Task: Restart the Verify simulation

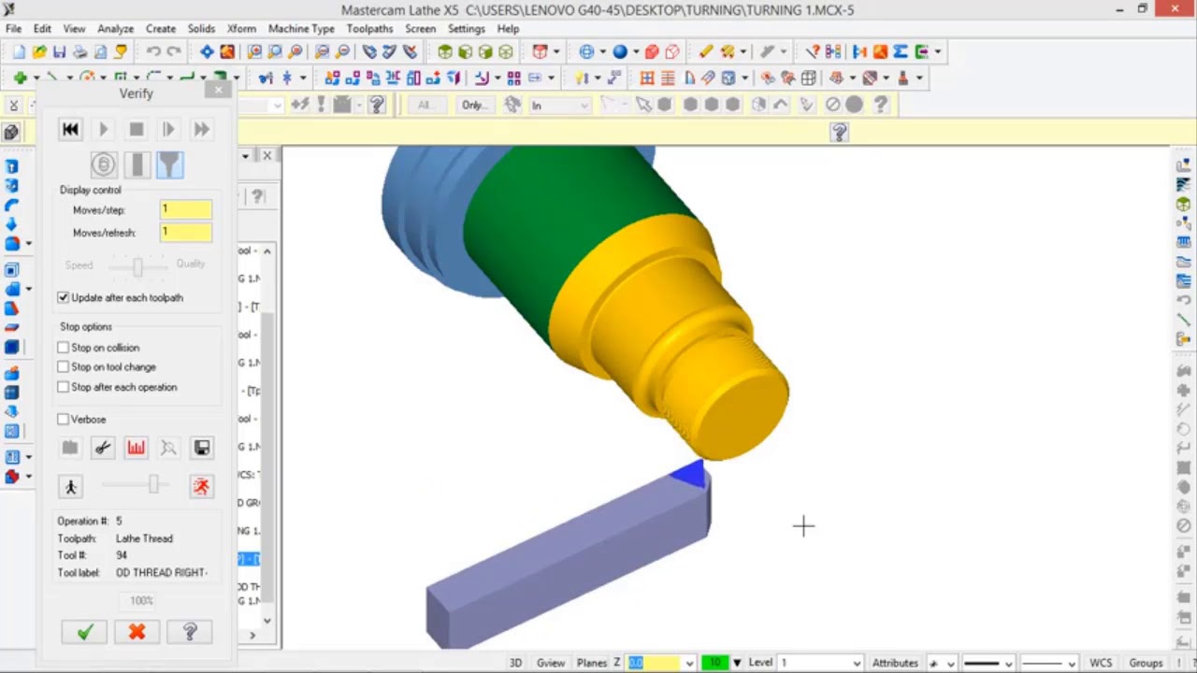Action: pyautogui.click(x=70, y=130)
